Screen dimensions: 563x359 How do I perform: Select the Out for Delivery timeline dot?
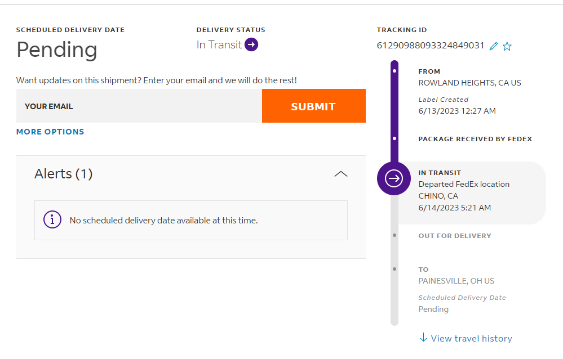(394, 235)
